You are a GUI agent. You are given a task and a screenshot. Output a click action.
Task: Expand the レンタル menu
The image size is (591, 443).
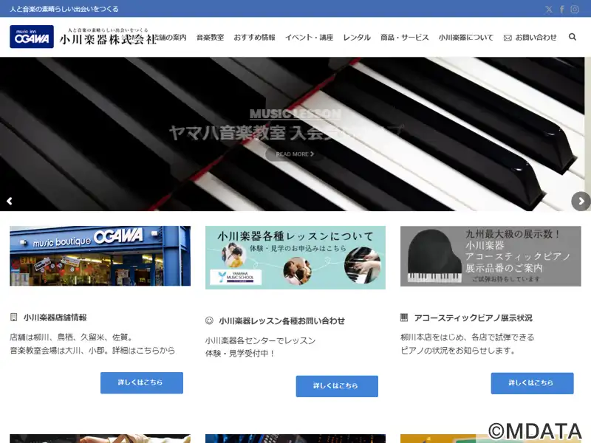click(x=357, y=38)
